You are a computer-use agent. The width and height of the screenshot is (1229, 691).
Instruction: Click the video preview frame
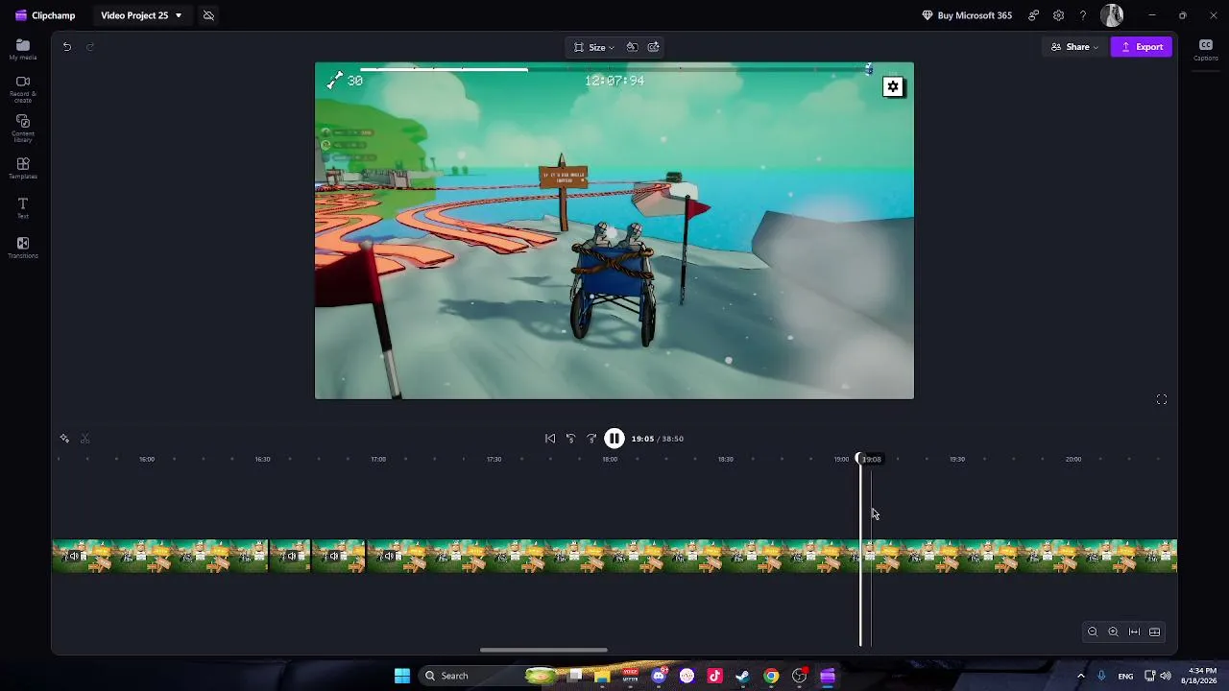coord(614,230)
